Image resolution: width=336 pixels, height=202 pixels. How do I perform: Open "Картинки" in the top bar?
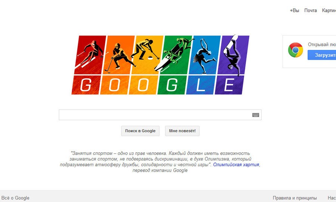tap(329, 10)
